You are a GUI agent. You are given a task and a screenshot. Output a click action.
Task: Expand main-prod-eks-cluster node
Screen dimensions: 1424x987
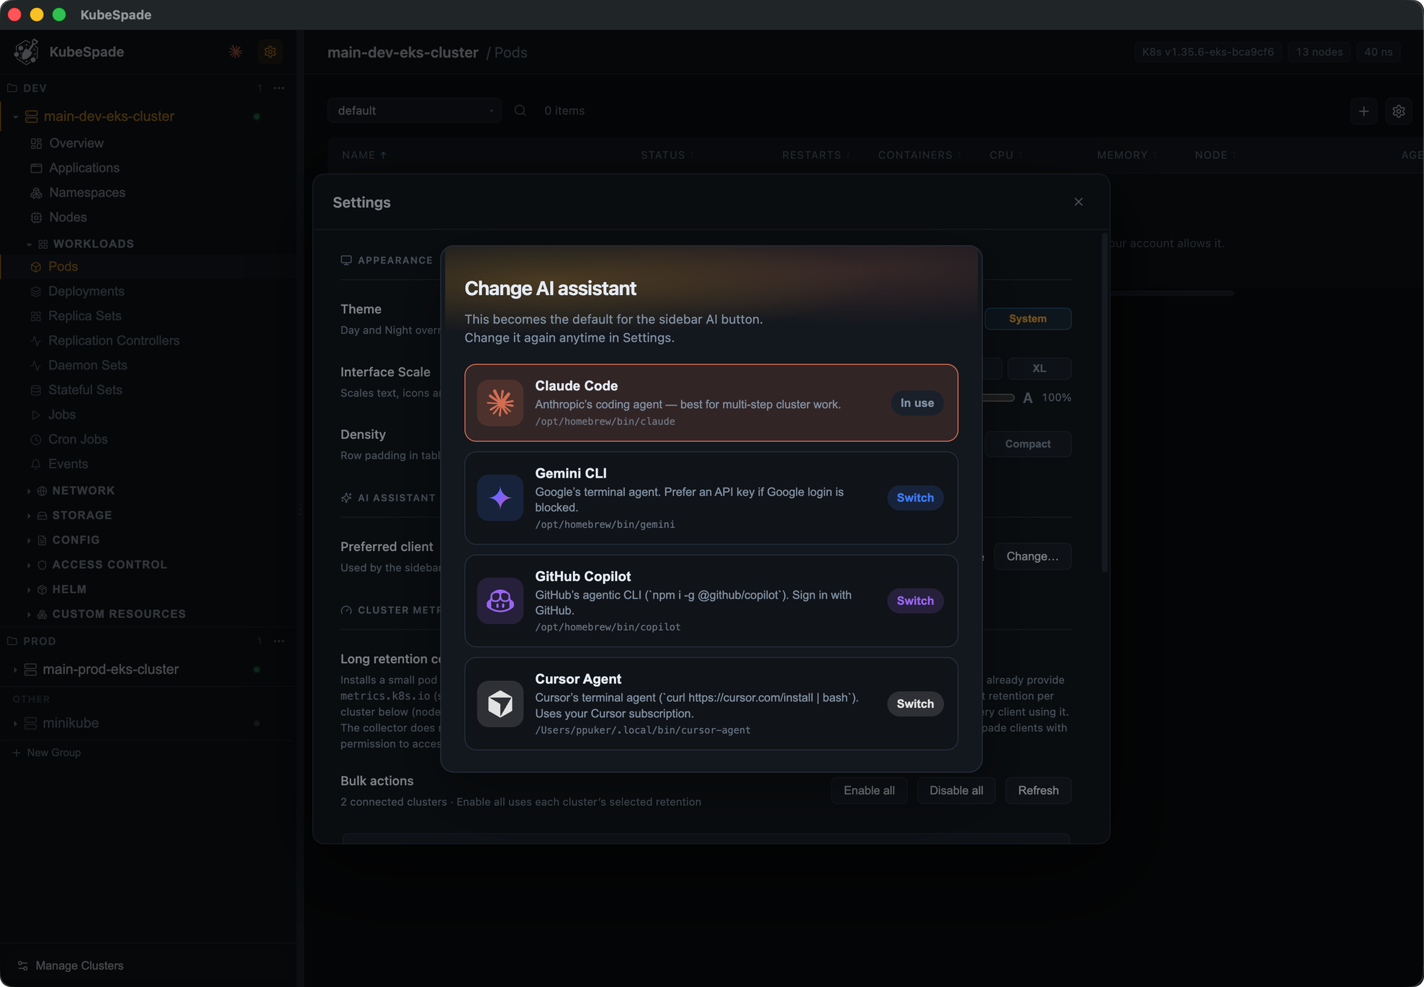click(15, 670)
